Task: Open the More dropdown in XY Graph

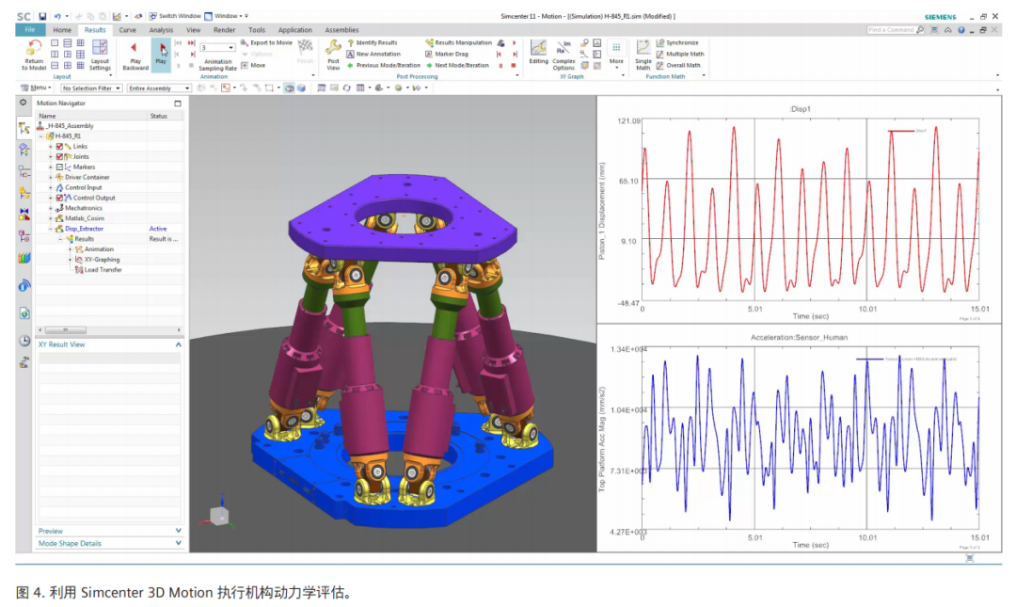Action: coord(616,55)
